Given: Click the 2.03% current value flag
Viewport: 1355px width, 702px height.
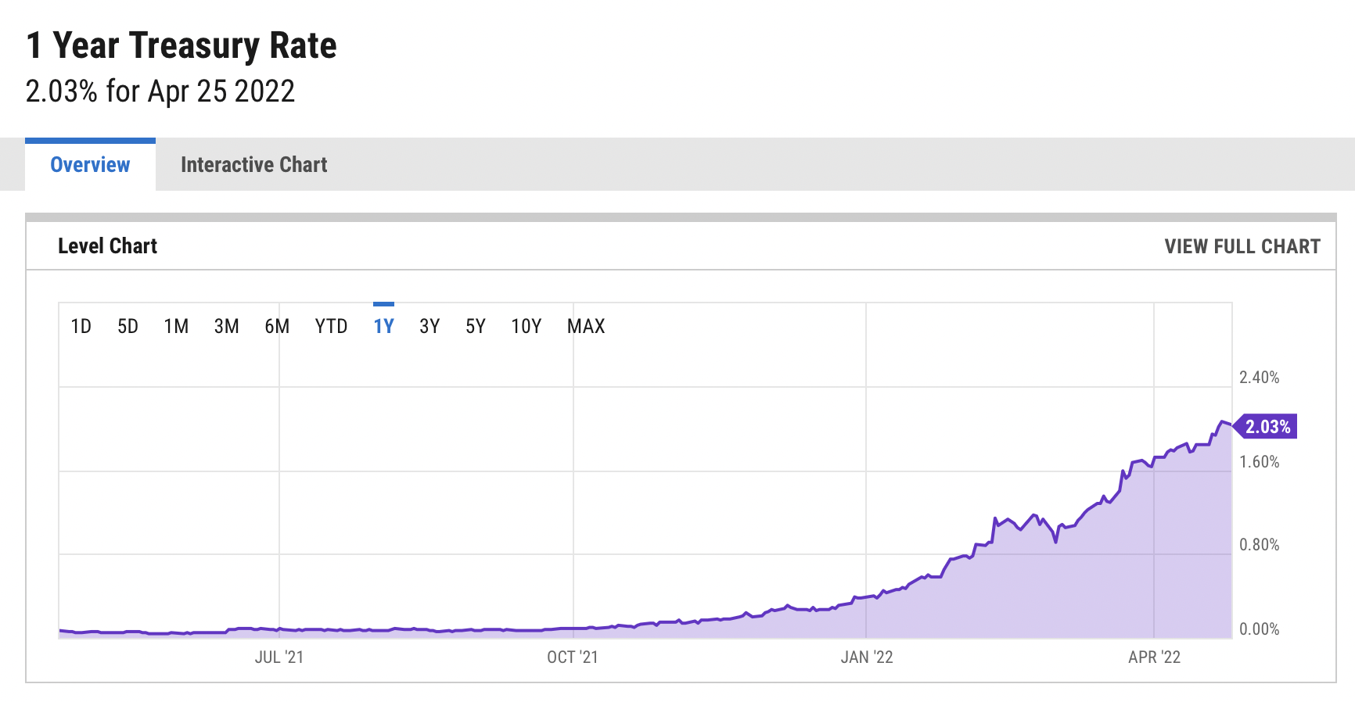Looking at the screenshot, I should tap(1266, 426).
